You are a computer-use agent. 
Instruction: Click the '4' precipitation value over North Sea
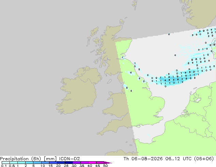pos(165,80)
